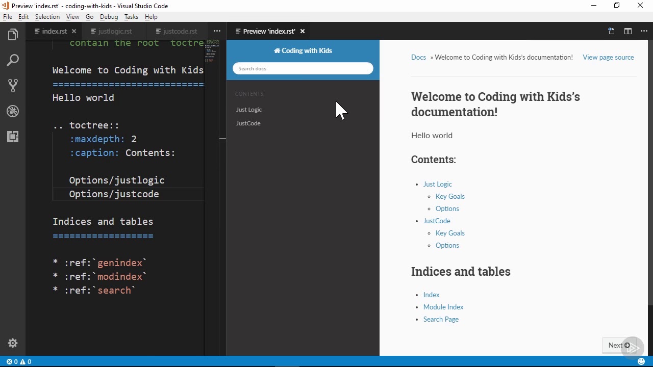Screen dimensions: 653x367
Task: Open the Extensions view icon
Action: 13,136
